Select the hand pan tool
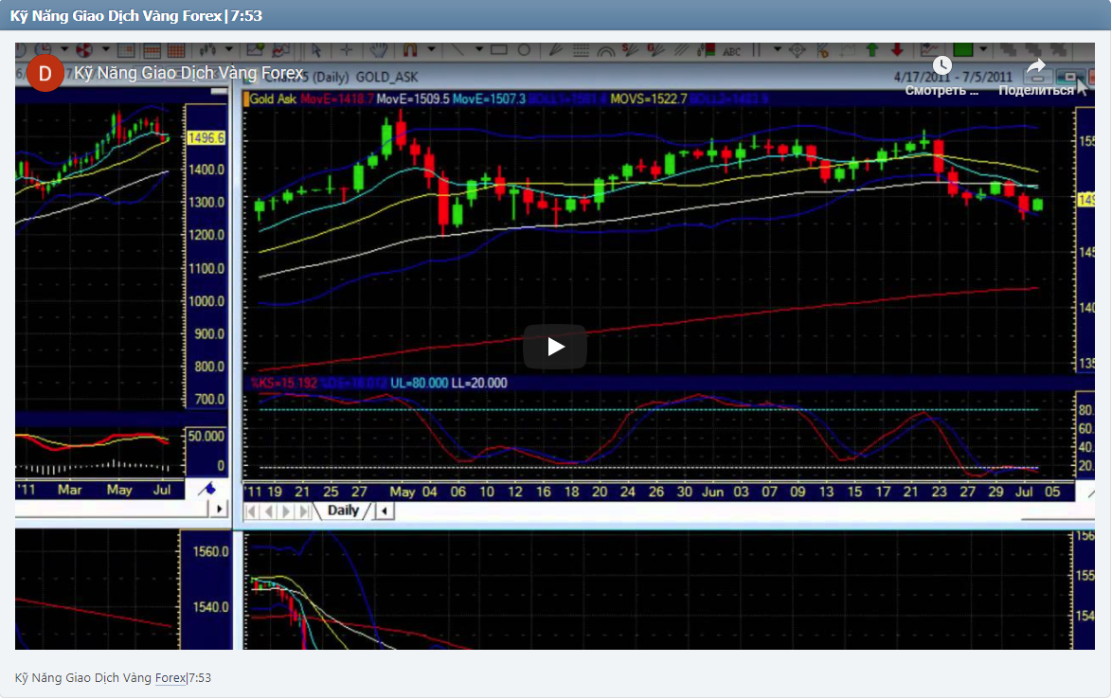This screenshot has height=699, width=1112. pos(379,50)
